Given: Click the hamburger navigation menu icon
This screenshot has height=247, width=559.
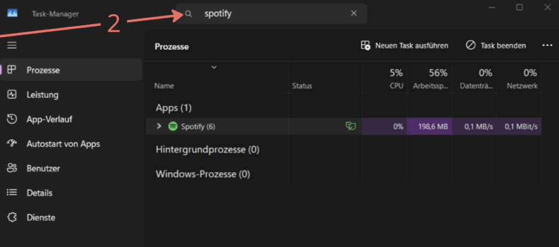Looking at the screenshot, I should tap(12, 45).
